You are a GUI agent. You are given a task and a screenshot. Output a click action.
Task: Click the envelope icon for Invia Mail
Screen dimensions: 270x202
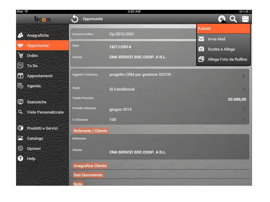(201, 39)
